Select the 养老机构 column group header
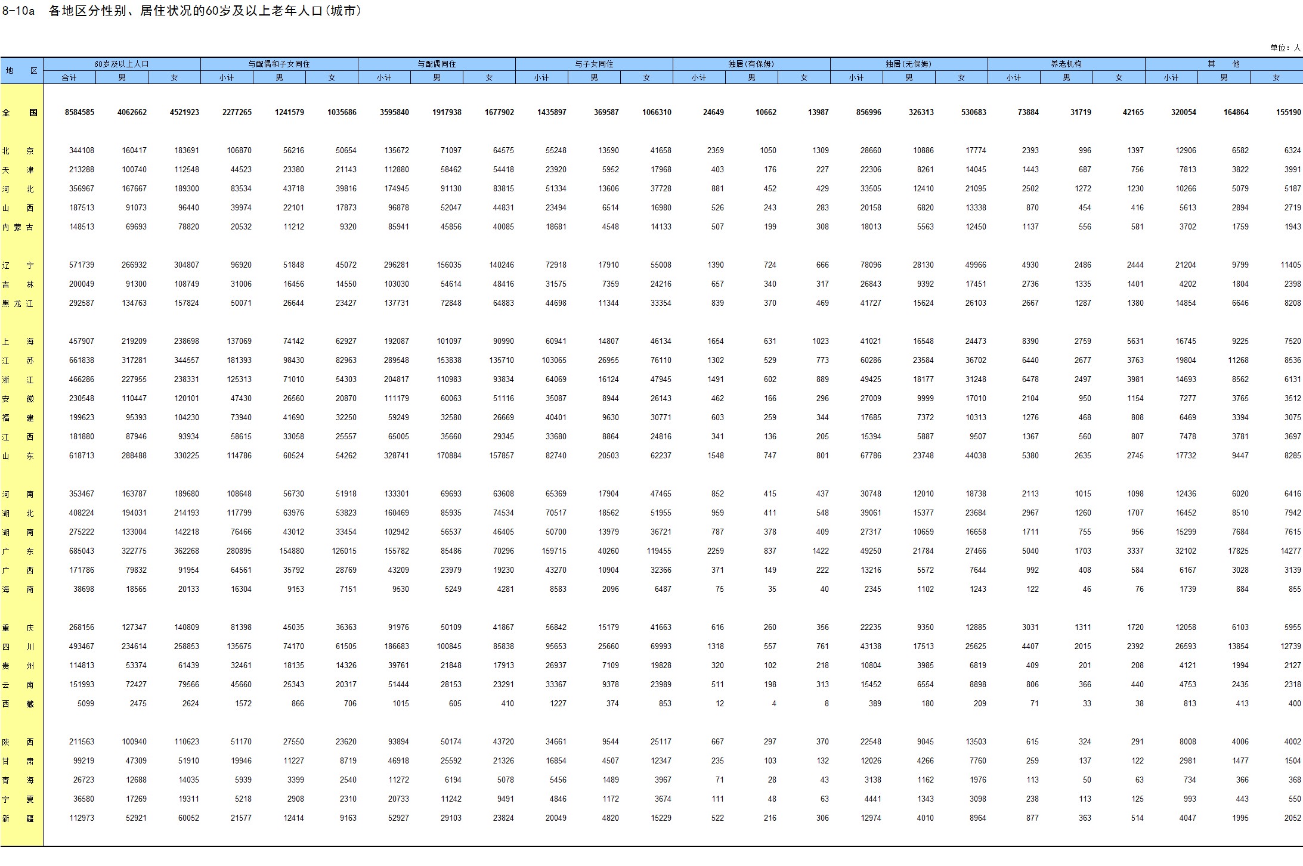Viewport: 1303px width, 866px height. click(x=1066, y=64)
